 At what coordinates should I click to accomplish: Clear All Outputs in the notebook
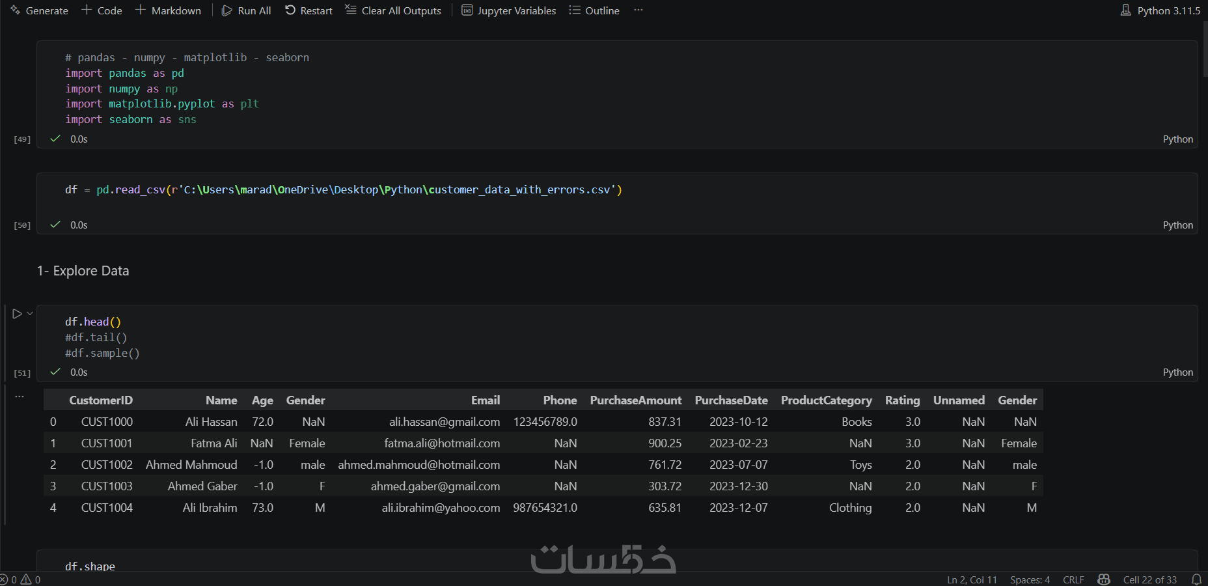click(x=393, y=10)
